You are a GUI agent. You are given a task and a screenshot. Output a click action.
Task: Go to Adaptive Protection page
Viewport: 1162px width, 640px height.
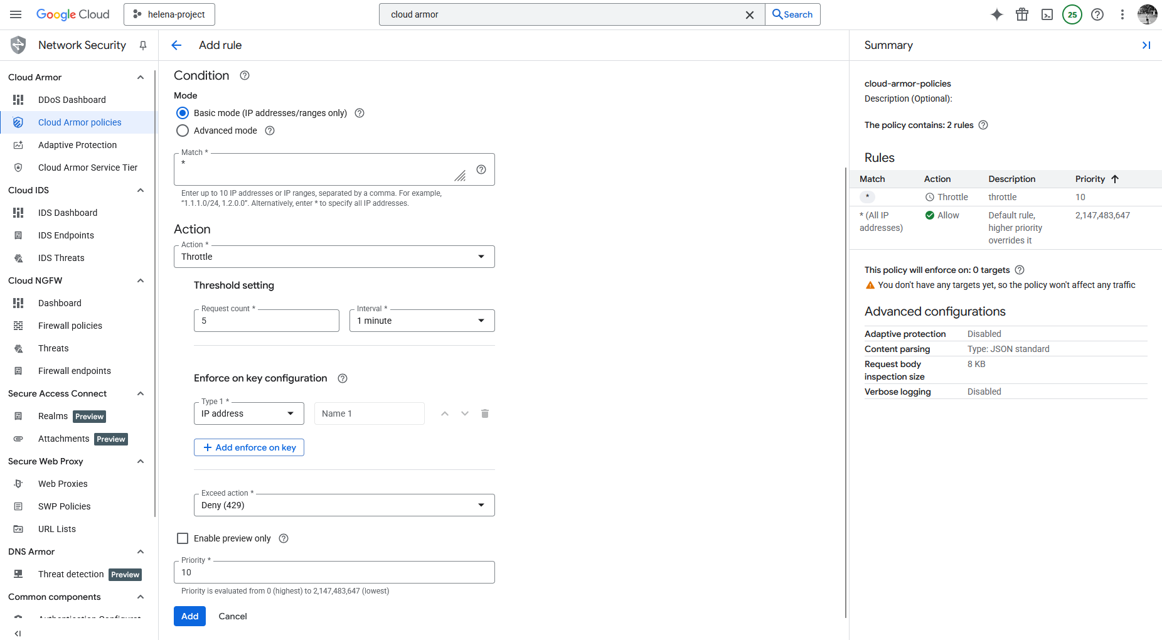pos(77,145)
